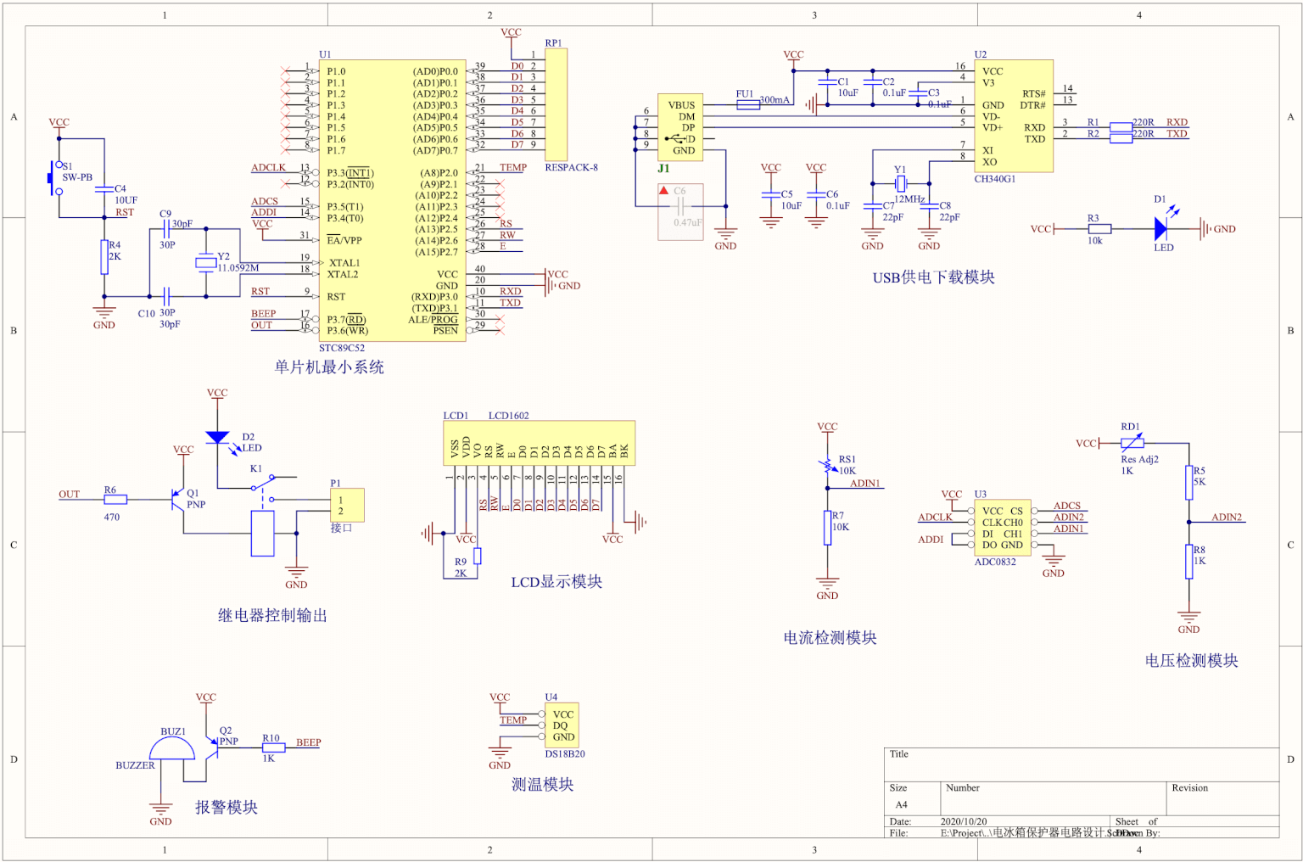Viewport: 1303px width, 862px height.
Task: Select the 继电器控制输出 section label
Action: (272, 615)
